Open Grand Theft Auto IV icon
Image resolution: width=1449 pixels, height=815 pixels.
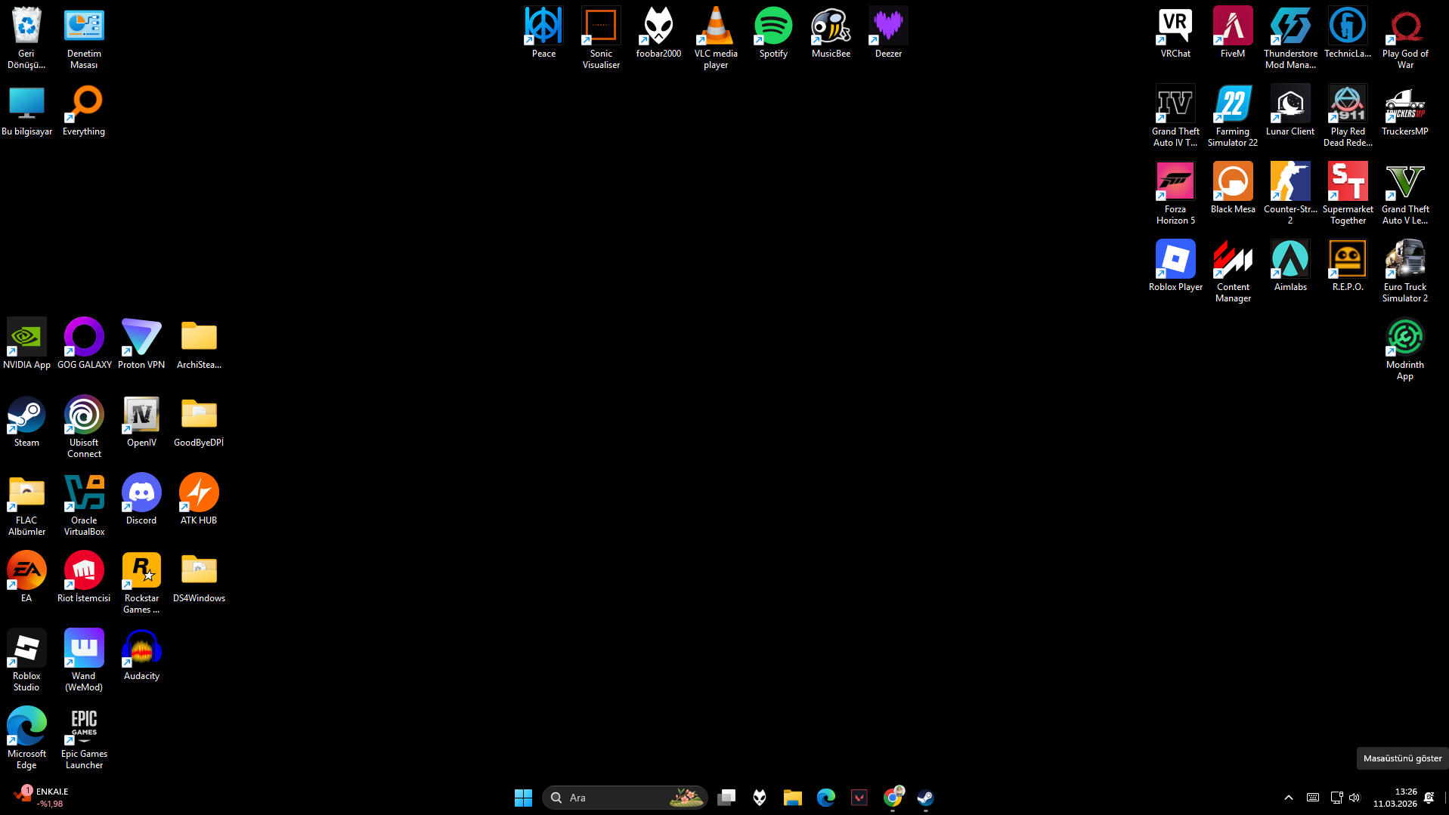(x=1175, y=115)
